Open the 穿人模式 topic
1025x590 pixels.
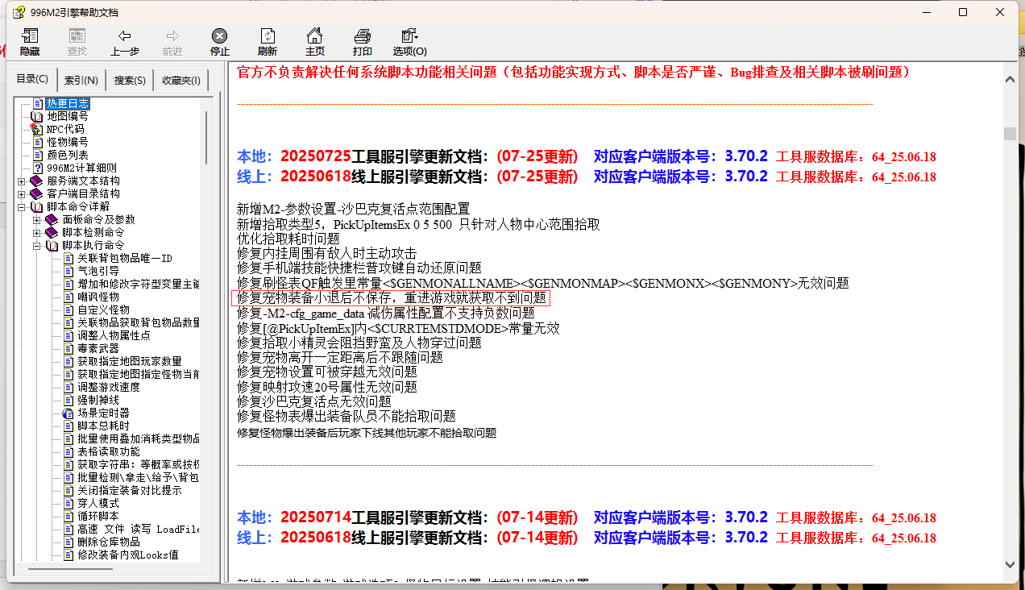(98, 503)
